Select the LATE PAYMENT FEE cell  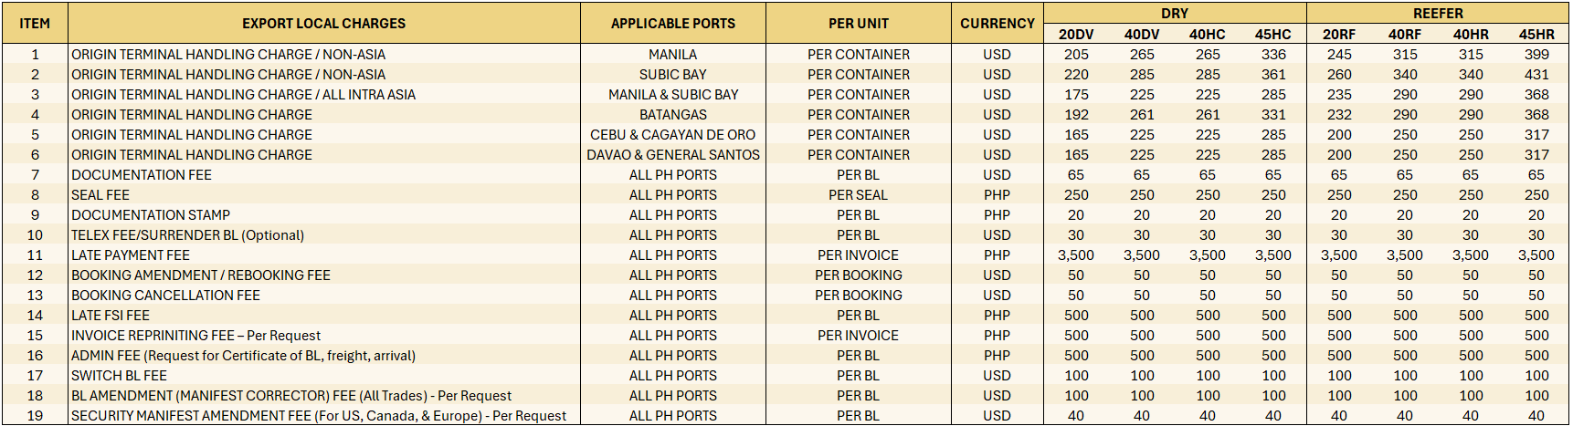[x=131, y=255]
